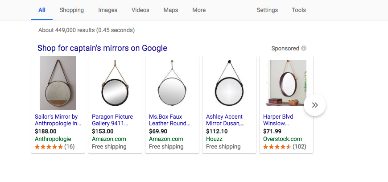This screenshot has width=388, height=182.
Task: Open the Harper Blvd Winslow mirror image
Action: [x=286, y=83]
